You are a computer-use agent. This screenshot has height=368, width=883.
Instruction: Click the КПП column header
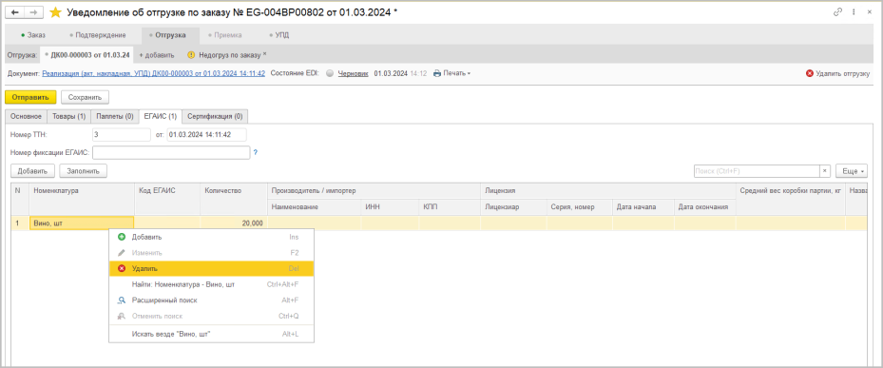(450, 207)
